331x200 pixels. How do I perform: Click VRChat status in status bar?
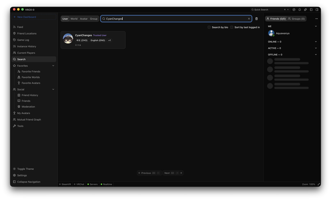pos(79,185)
